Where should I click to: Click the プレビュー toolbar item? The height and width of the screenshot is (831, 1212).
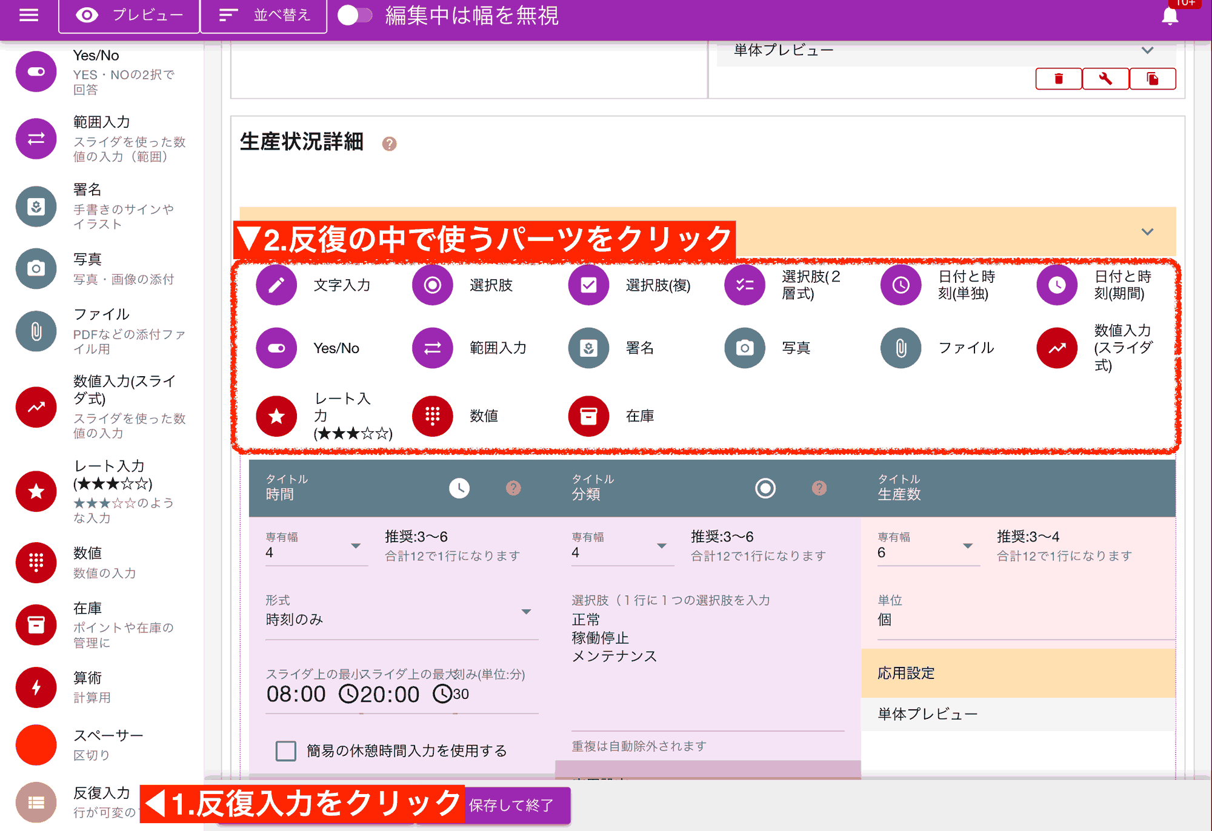click(x=128, y=16)
